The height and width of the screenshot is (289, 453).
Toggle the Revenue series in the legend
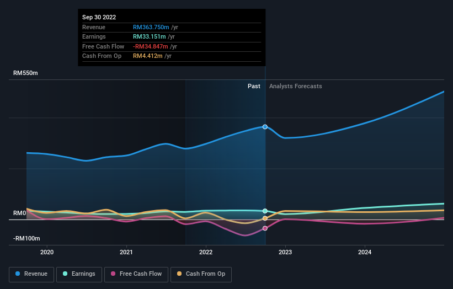(x=31, y=274)
